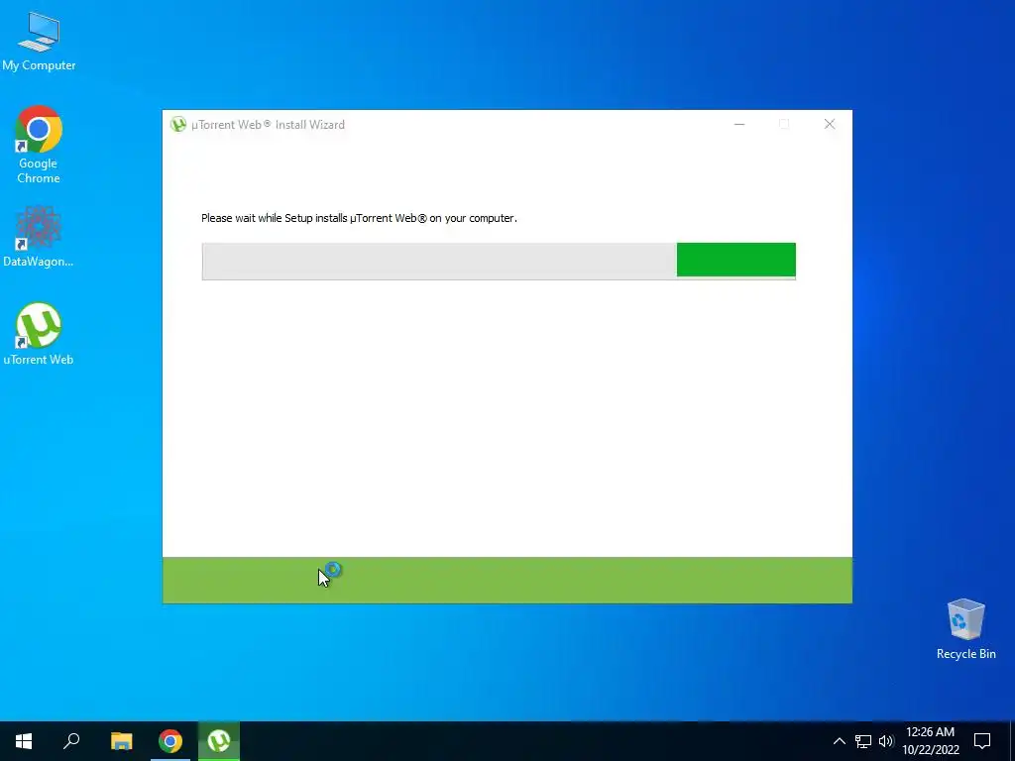Open File Explorer from the taskbar

pyautogui.click(x=121, y=741)
